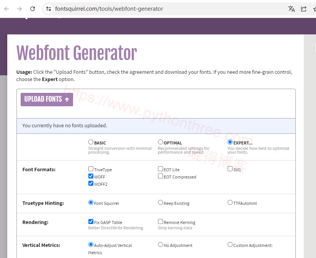Click the fontsquirrel.com URL address field

[109, 9]
